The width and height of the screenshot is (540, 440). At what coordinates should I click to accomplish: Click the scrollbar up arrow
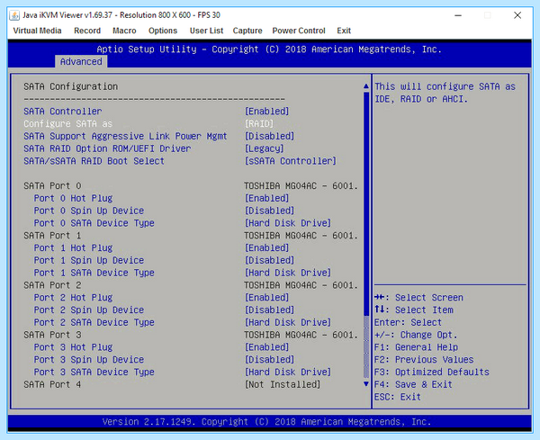[366, 86]
